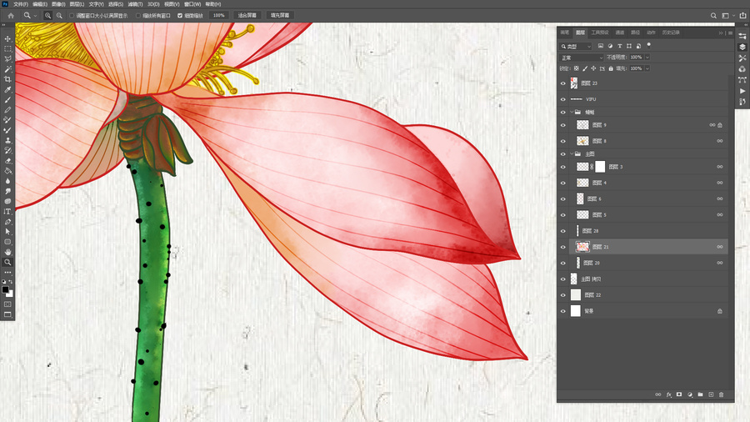This screenshot has height=422, width=750.
Task: Collapse the first layer group above layer 9
Action: pos(572,112)
